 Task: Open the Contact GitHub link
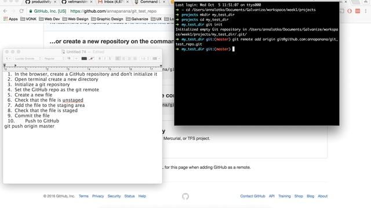click(253, 196)
